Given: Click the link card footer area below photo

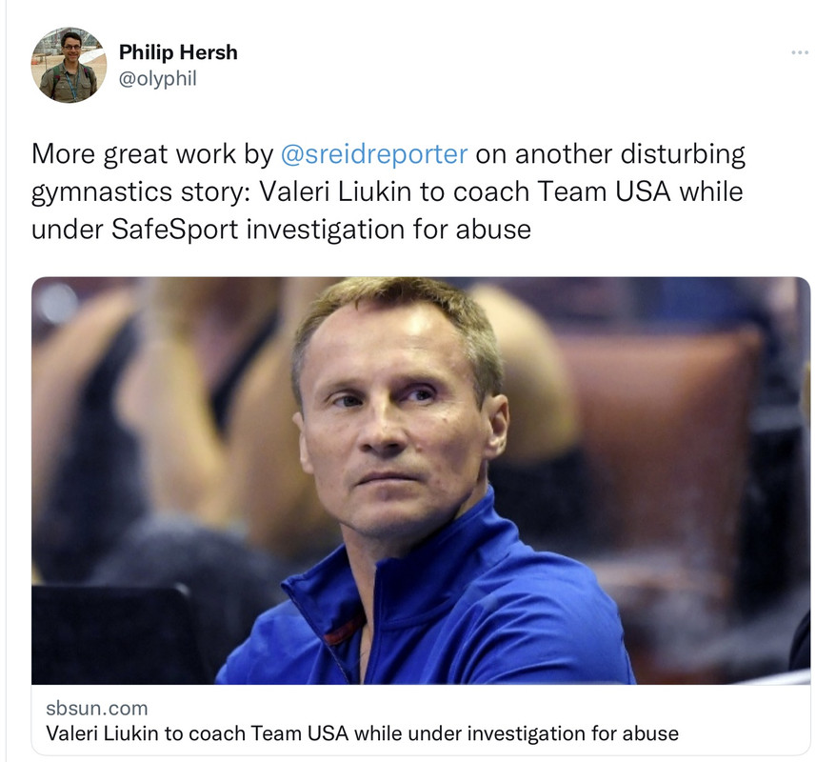Looking at the screenshot, I should pyautogui.click(x=421, y=720).
